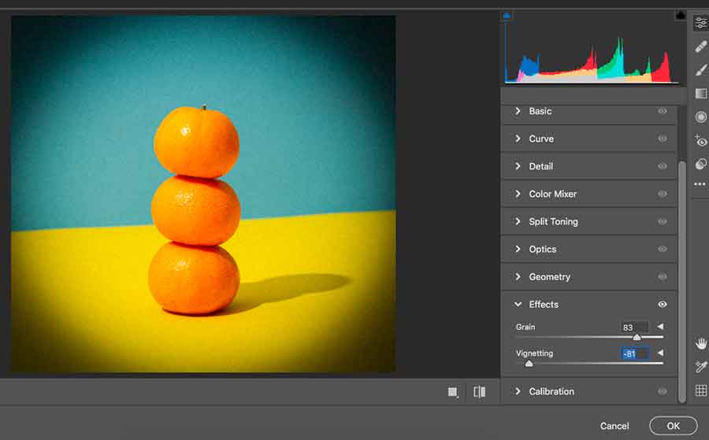Click the OK button

click(x=674, y=426)
